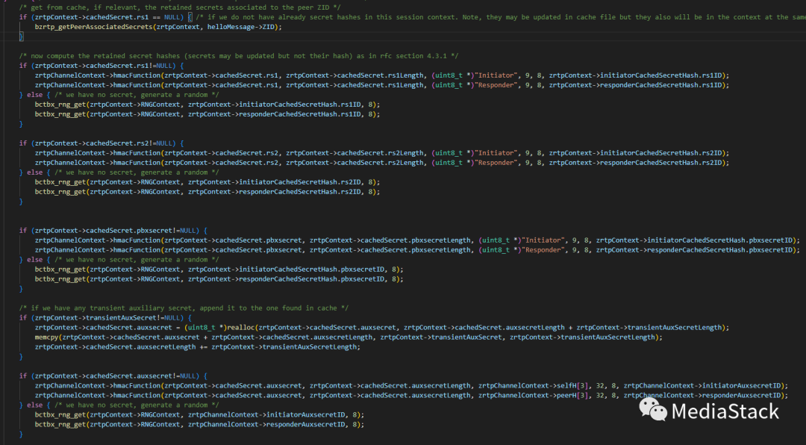Click the "now compute the retained secret hashes" comment

239,55
